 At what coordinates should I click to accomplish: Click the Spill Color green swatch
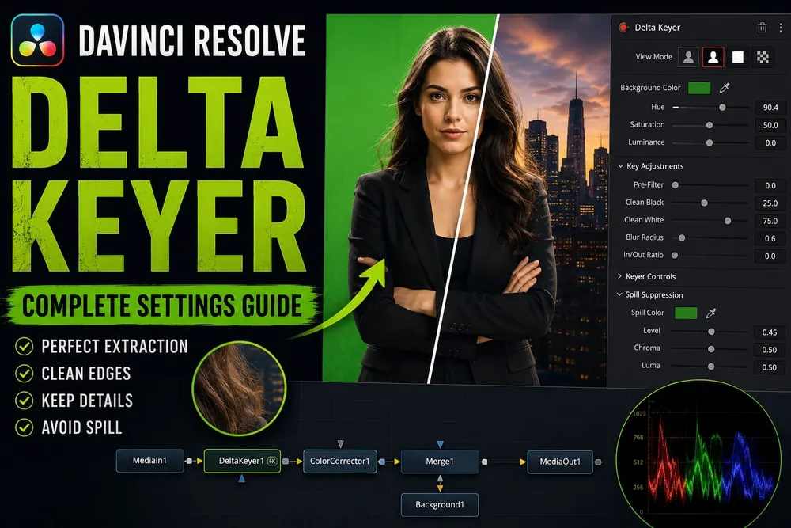pos(686,313)
